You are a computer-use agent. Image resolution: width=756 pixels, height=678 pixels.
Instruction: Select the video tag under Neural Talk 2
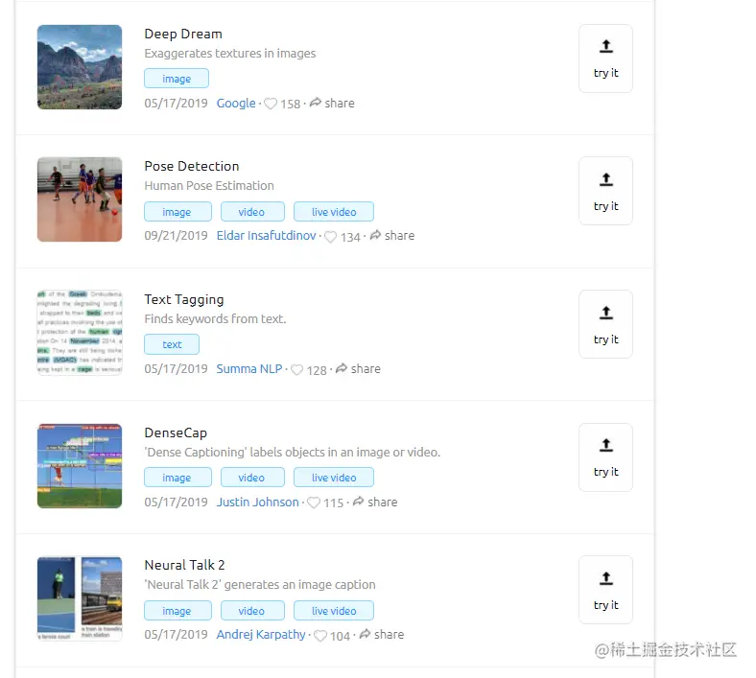point(252,610)
